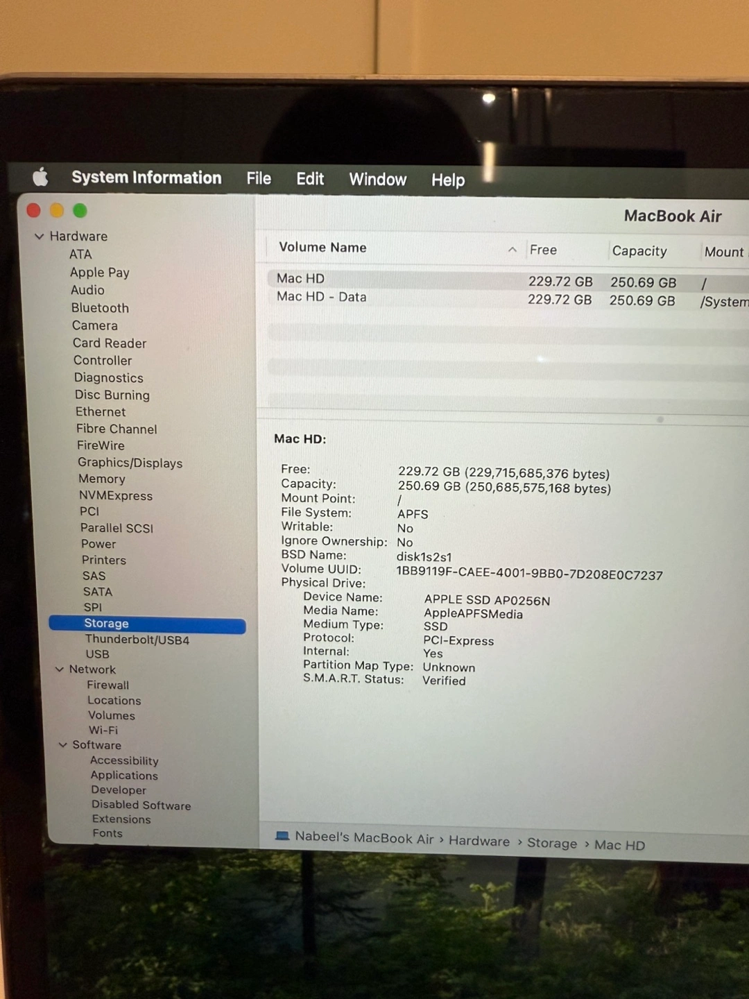Select SPI in the sidebar

coord(93,607)
